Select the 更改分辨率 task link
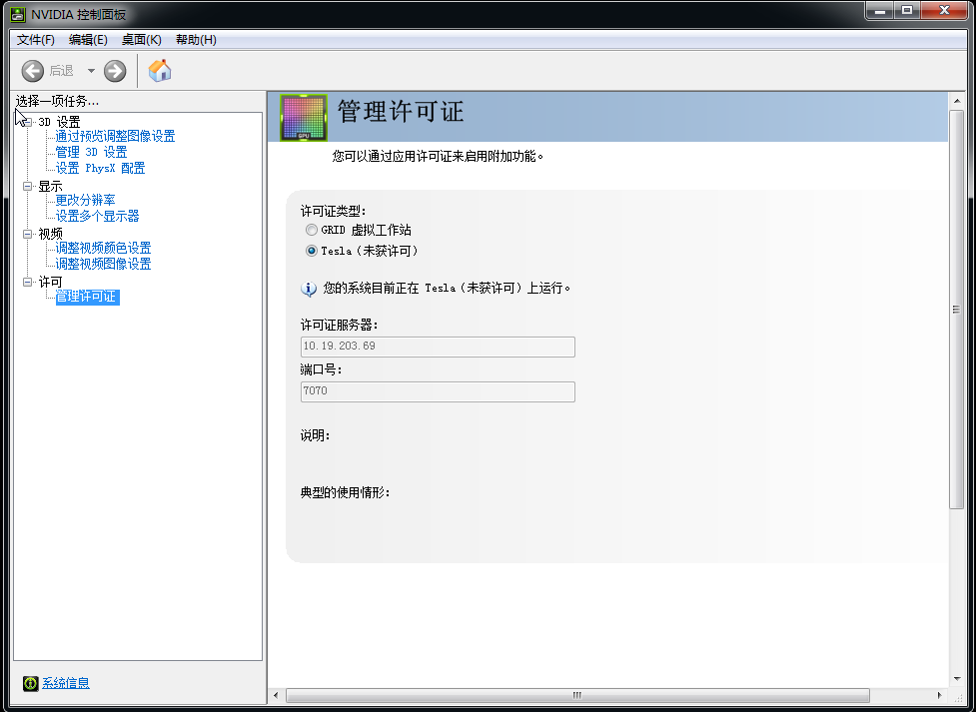This screenshot has width=976, height=712. tap(87, 199)
